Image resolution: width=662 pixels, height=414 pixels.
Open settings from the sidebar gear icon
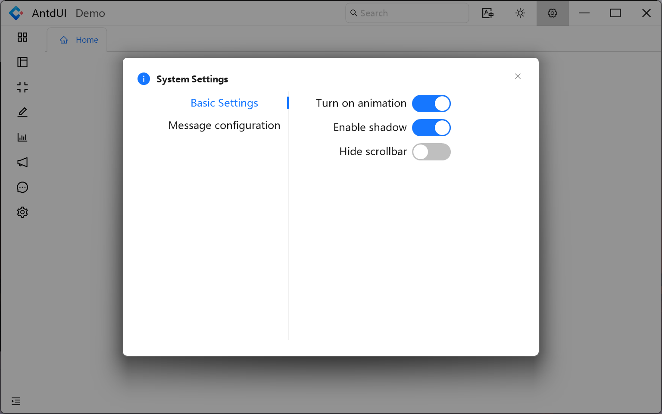pos(22,212)
